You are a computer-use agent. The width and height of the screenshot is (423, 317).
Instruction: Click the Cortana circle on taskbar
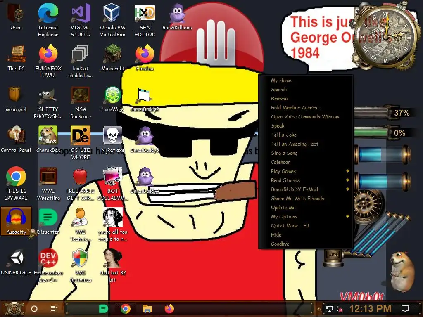click(34, 309)
